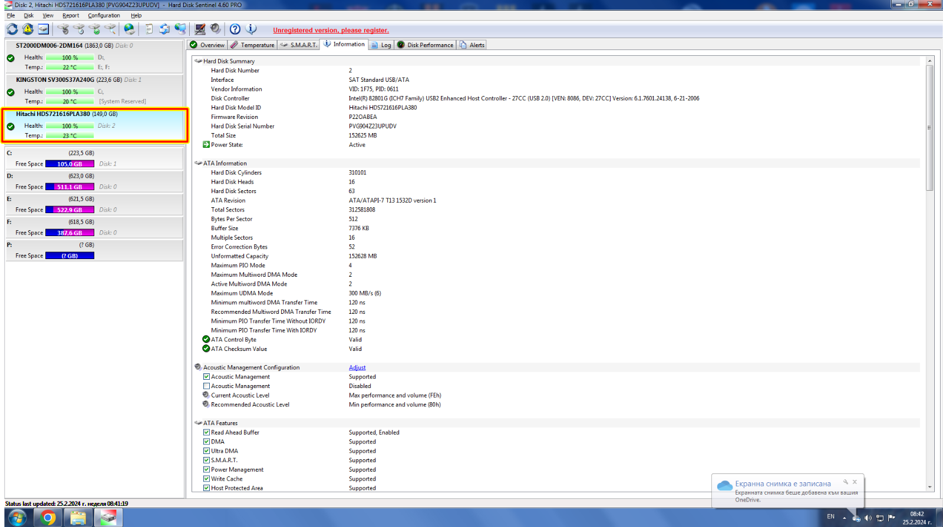Open the Report menu
943x527 pixels.
point(71,15)
